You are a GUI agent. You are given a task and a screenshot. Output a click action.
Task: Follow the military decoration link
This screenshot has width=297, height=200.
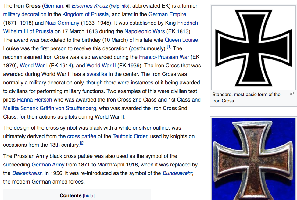25,14
